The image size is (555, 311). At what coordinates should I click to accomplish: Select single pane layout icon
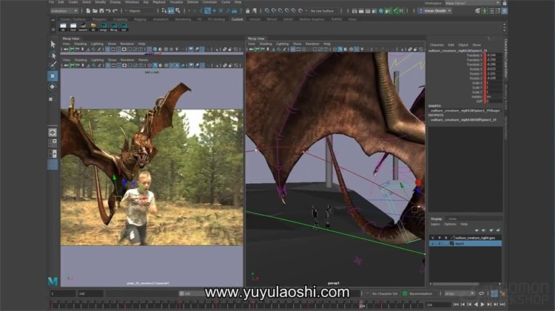(53, 132)
